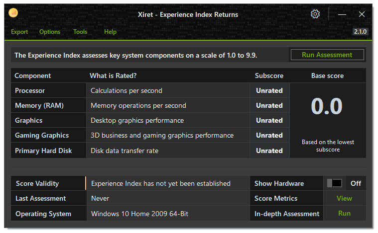This screenshot has height=233, width=378.
Task: Open the Help menu
Action: pos(110,32)
